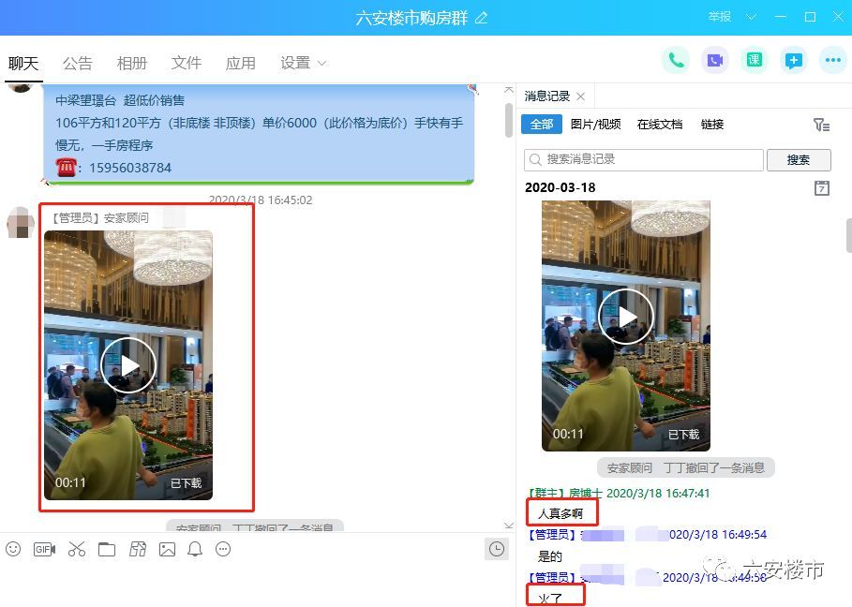Click the 撤回了一条消息 notice in records panel
The height and width of the screenshot is (607, 852).
(x=686, y=467)
